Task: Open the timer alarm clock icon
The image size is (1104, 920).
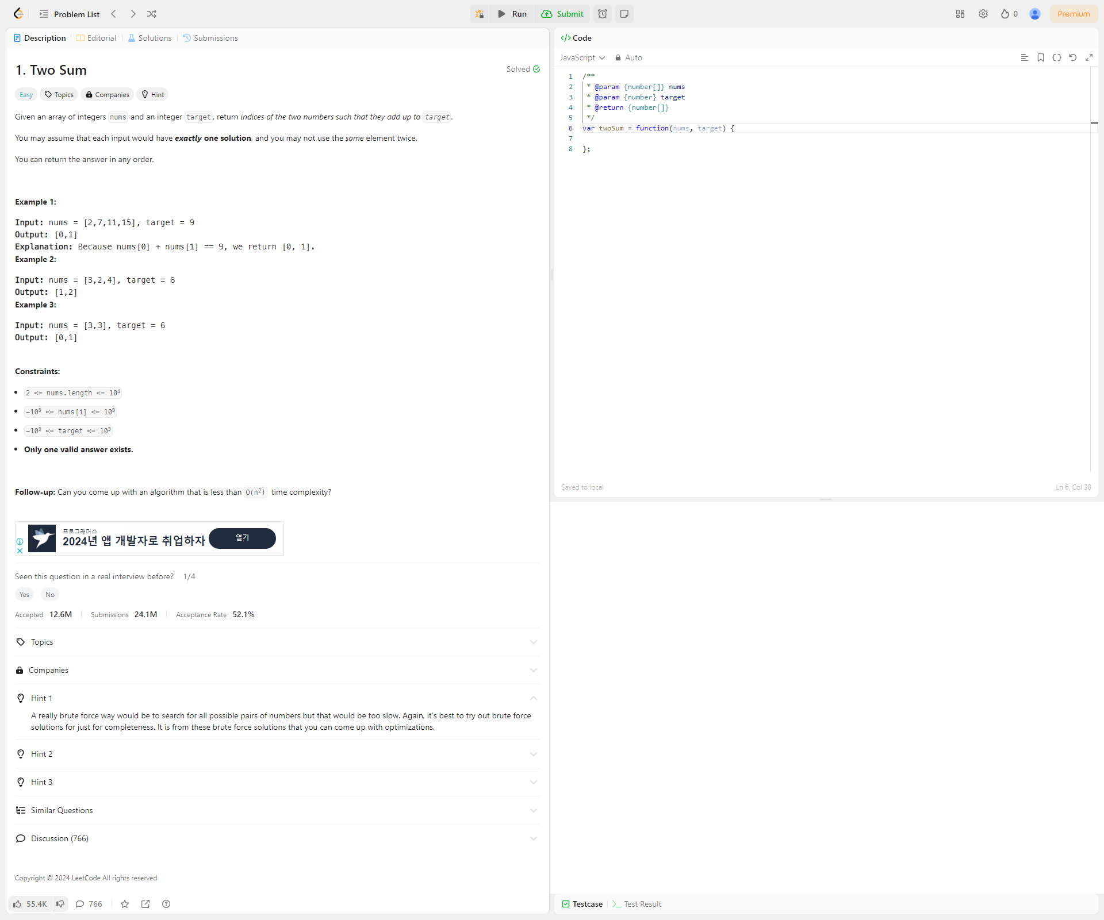Action: 602,14
